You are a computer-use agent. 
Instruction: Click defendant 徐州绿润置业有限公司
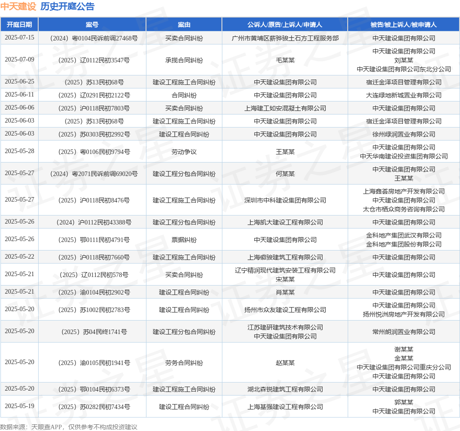[x=404, y=134]
